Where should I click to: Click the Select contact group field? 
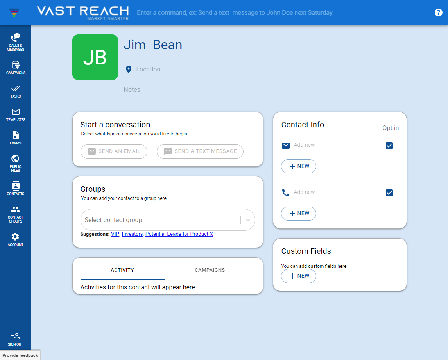point(168,220)
